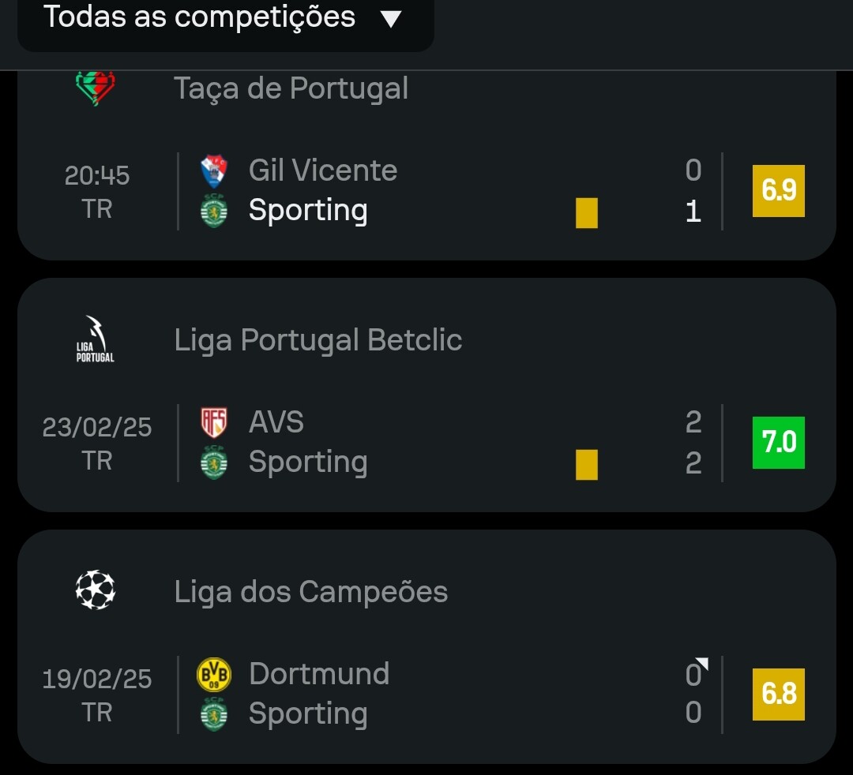
Task: Open Liga Portugal Betclic competition
Action: (x=318, y=340)
